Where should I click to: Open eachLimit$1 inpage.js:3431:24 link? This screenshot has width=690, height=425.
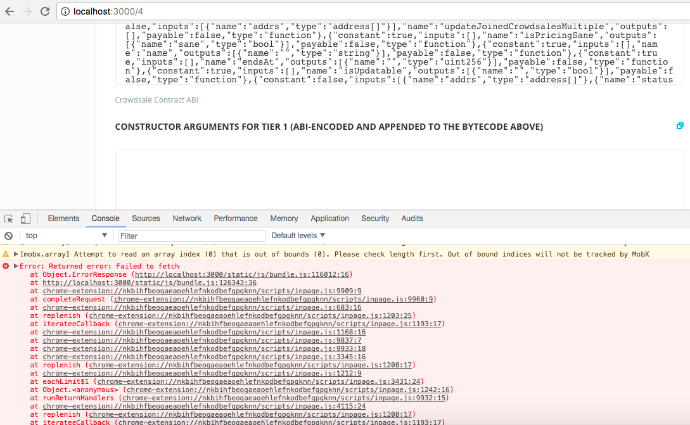pos(259,381)
